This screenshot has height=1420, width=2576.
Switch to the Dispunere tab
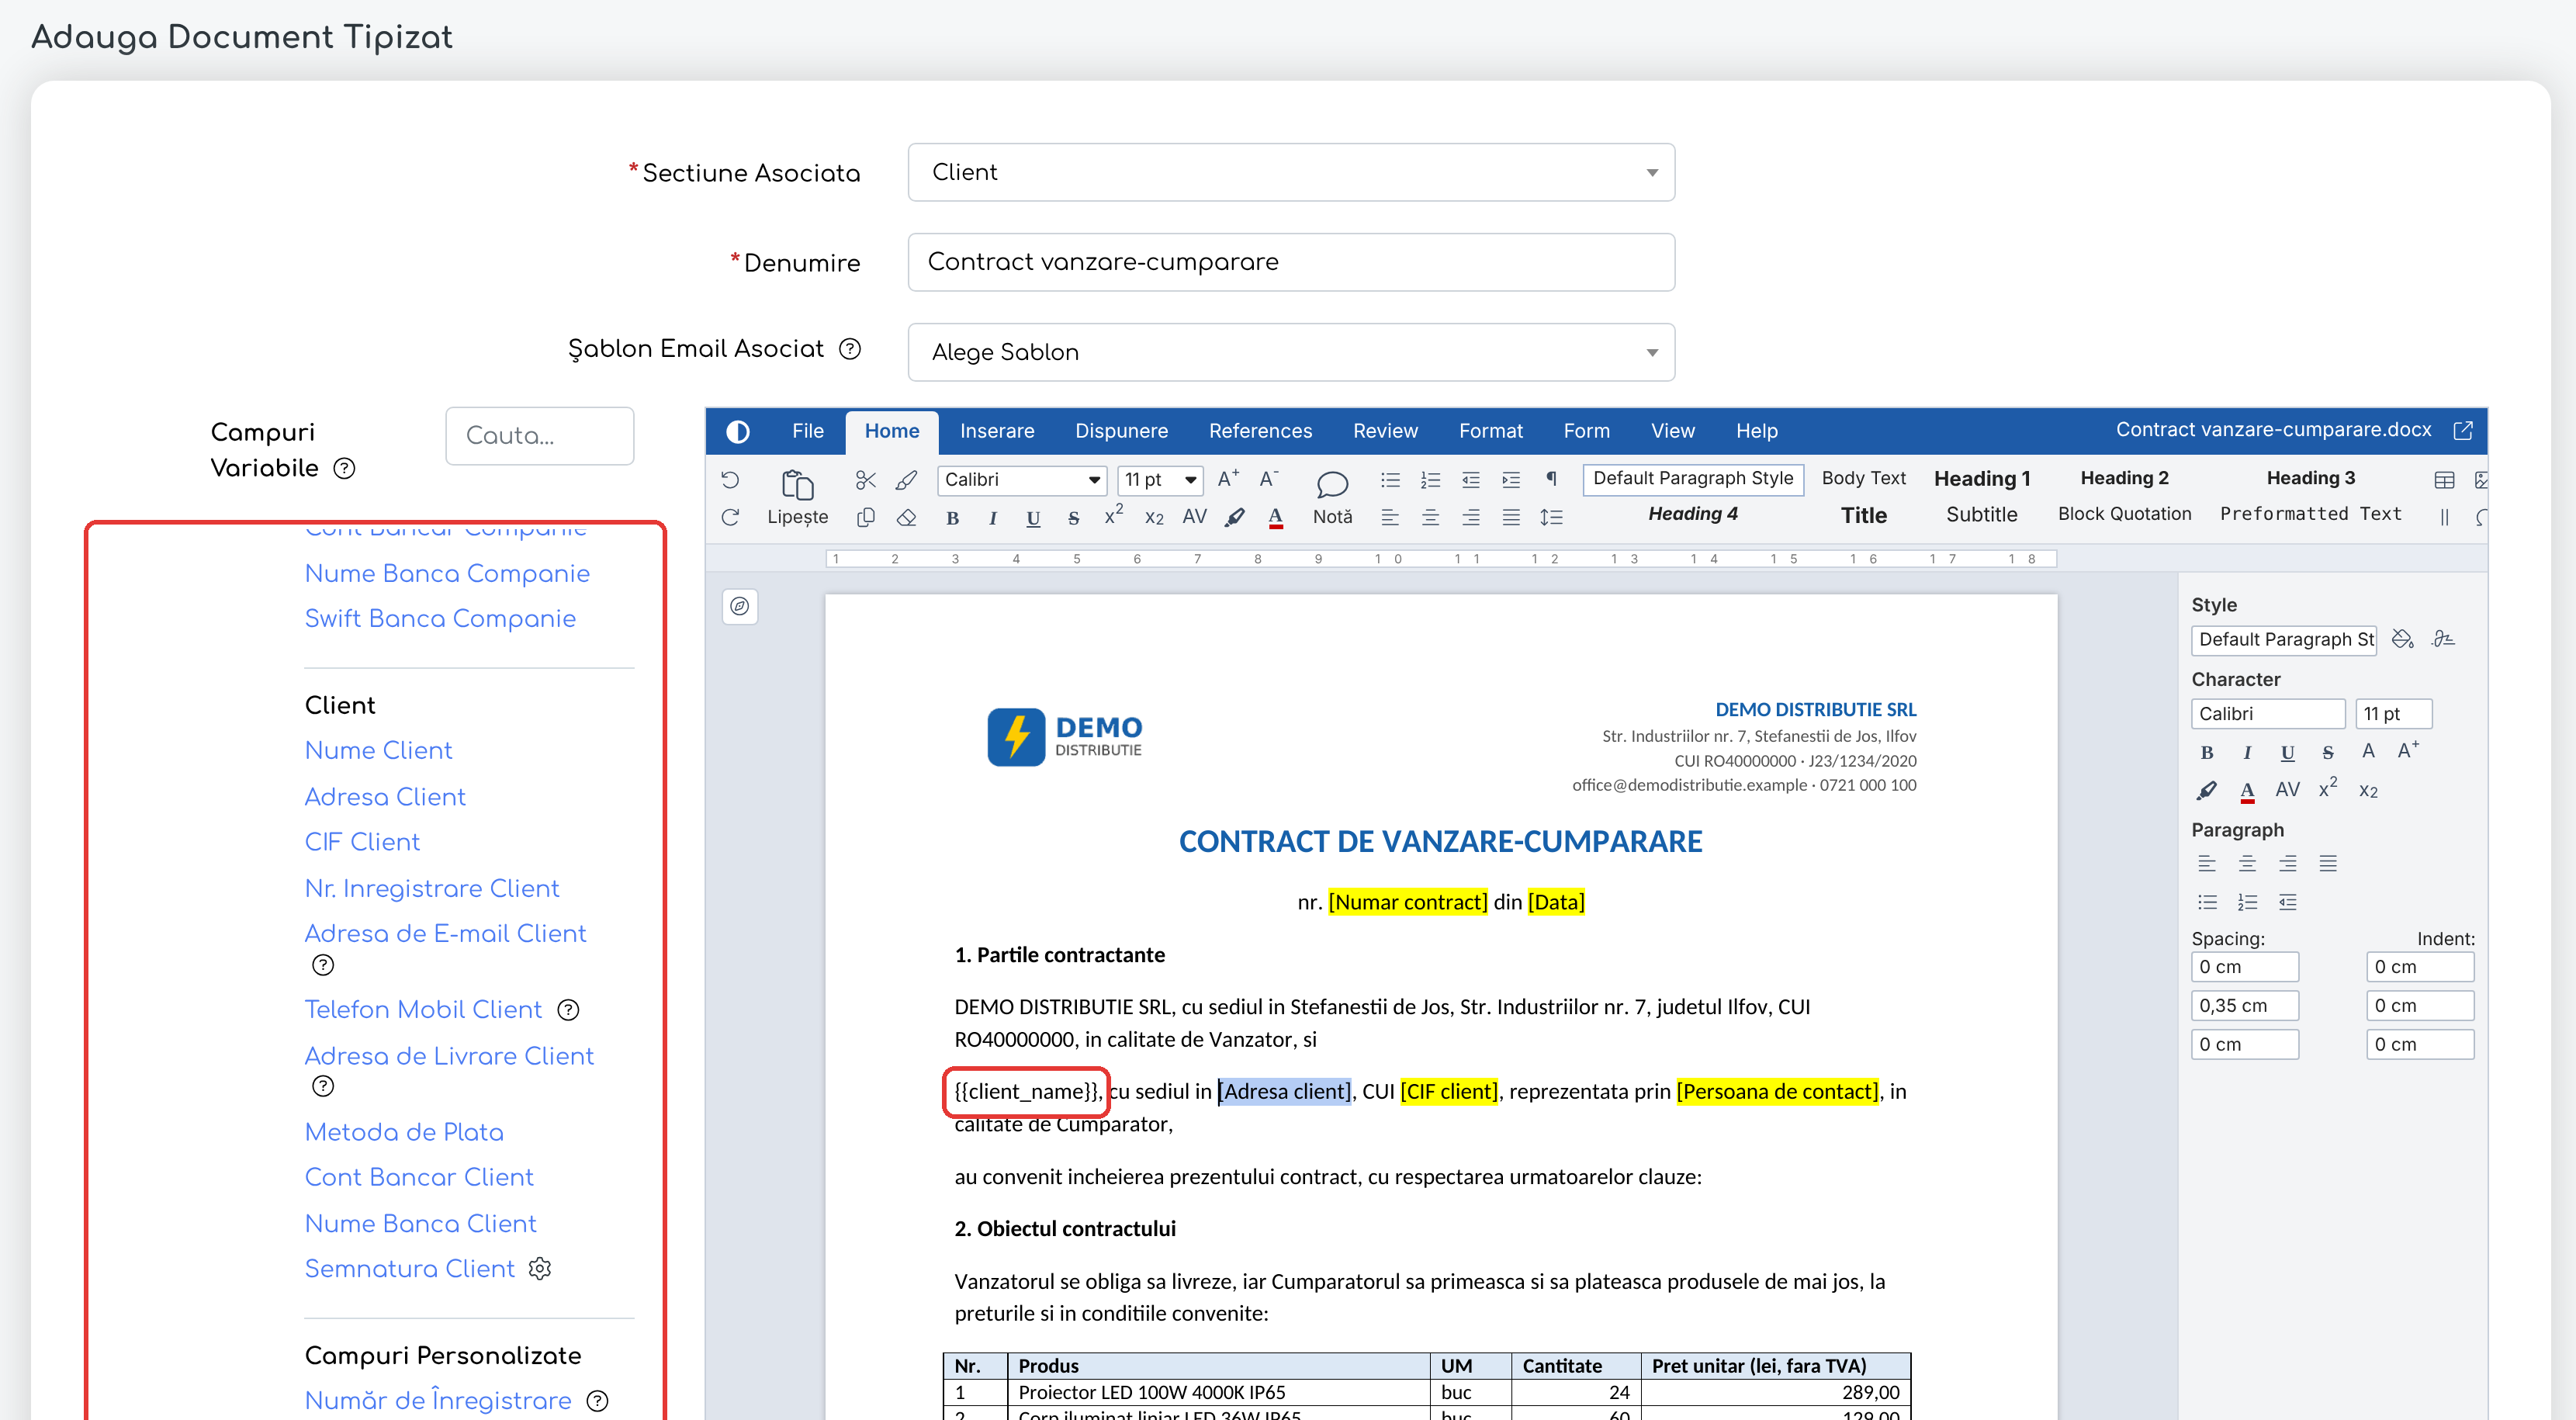1121,431
